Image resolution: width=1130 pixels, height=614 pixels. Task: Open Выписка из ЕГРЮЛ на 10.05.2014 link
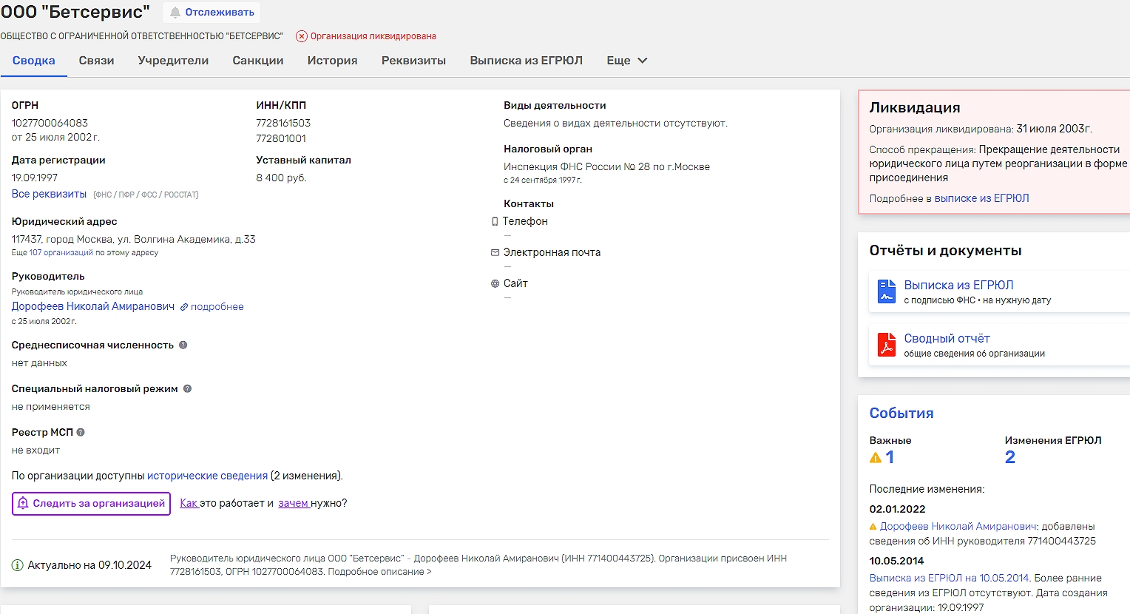point(949,578)
